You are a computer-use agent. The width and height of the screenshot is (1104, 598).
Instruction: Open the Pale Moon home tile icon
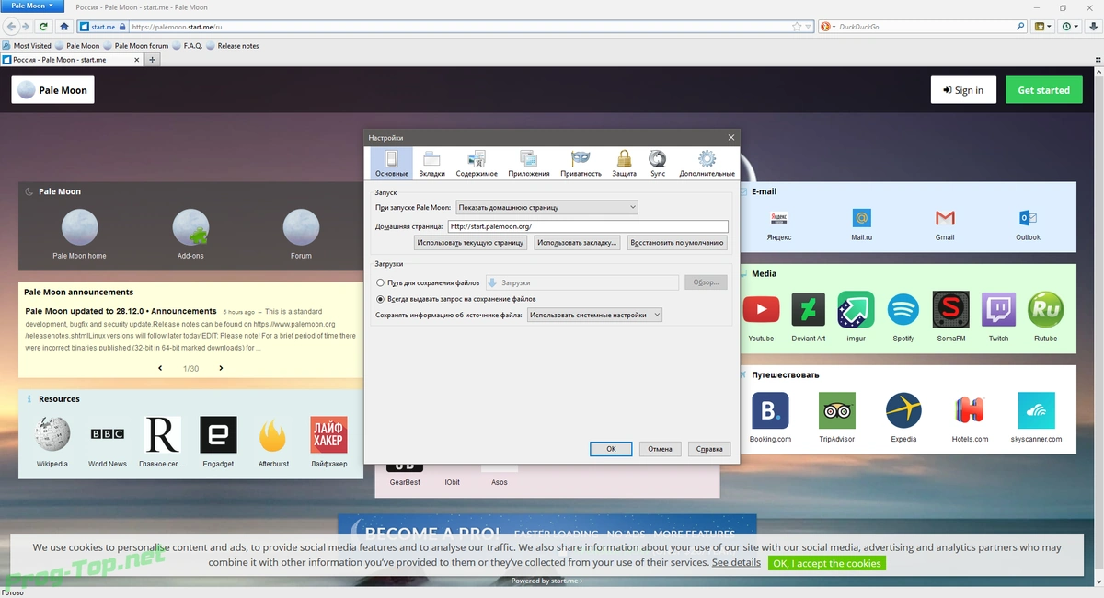(x=79, y=228)
